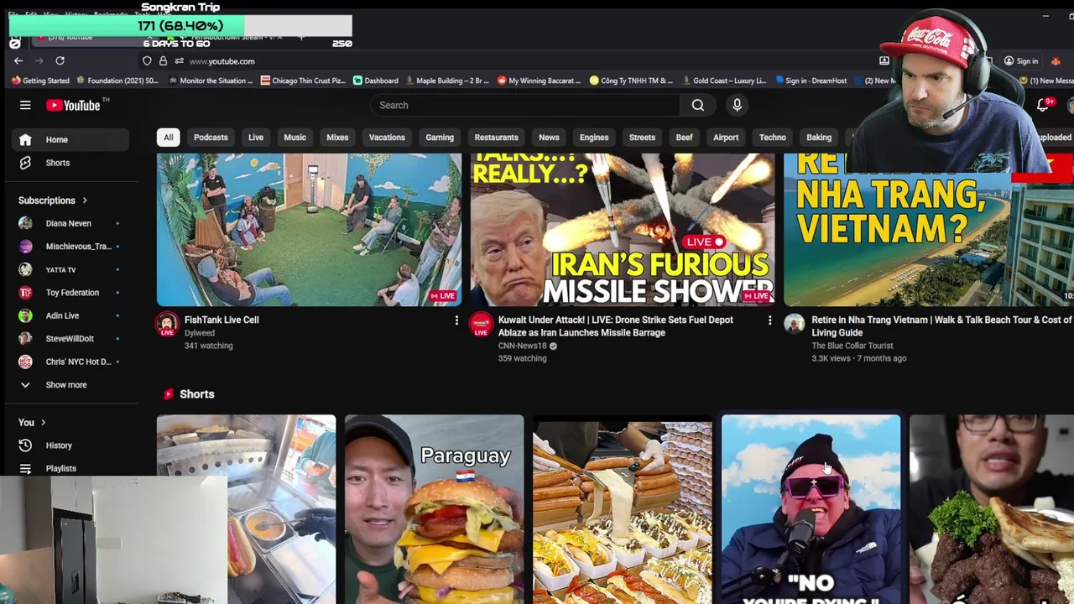
Task: Start voice search with microphone icon
Action: pyautogui.click(x=737, y=105)
